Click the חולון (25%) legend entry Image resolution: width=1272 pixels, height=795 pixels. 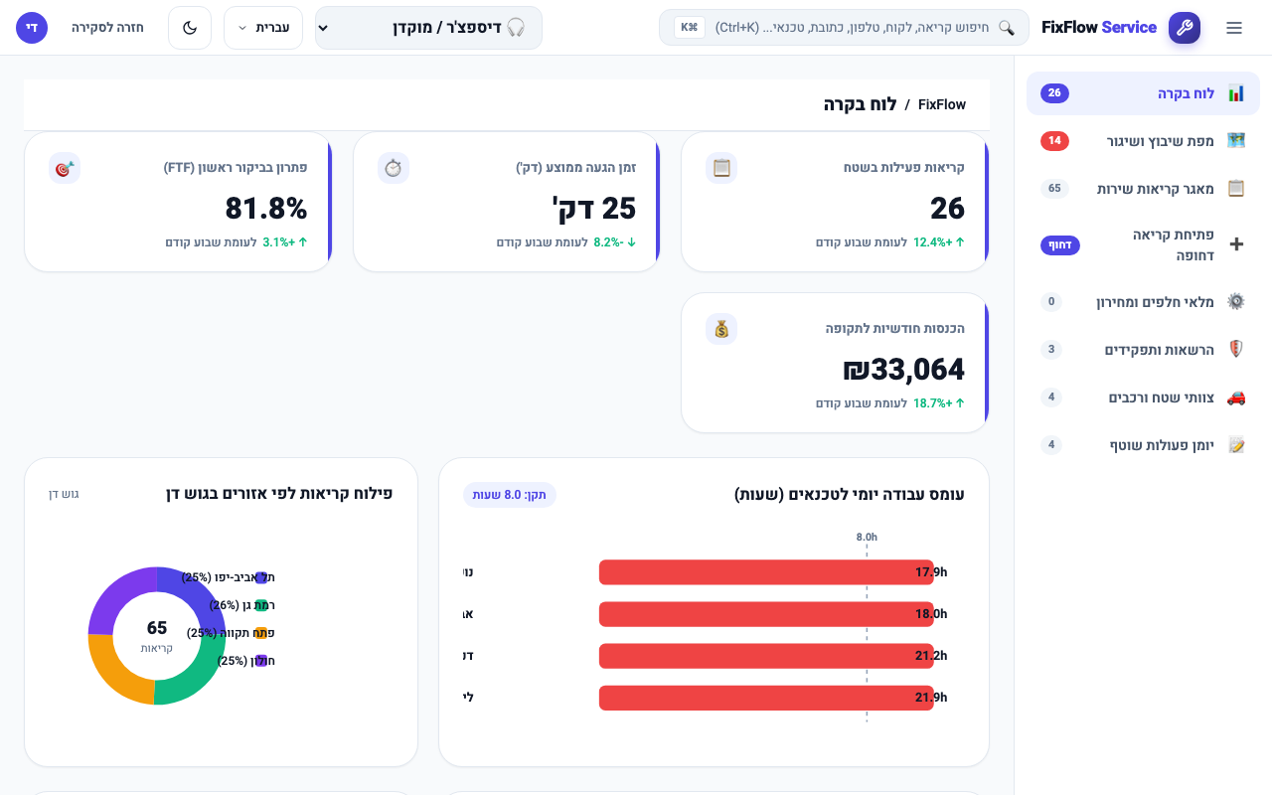pos(246,661)
